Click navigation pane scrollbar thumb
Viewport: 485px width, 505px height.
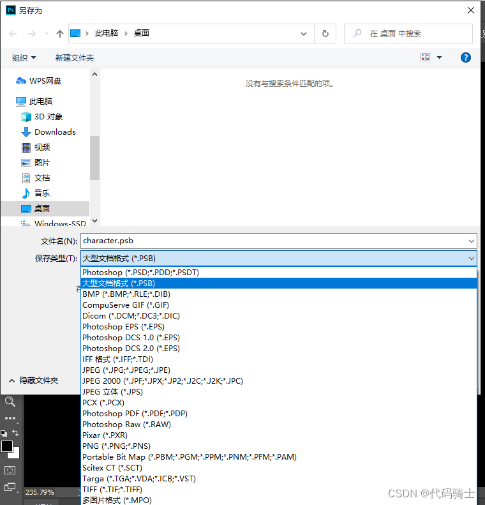coord(94,158)
